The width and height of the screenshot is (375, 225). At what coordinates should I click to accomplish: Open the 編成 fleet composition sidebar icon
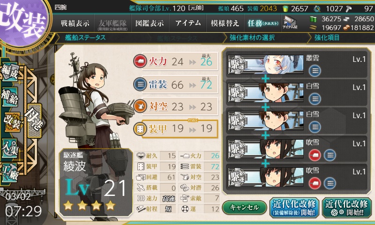[10, 72]
